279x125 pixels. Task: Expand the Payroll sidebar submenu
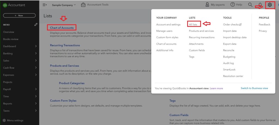click(36, 89)
